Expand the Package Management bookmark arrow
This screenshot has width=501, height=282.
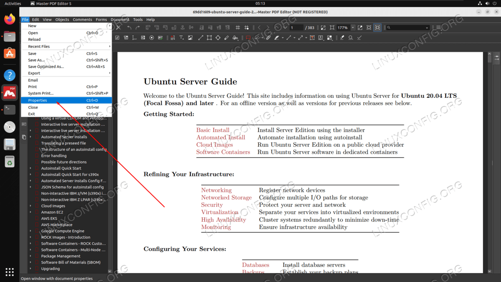pyautogui.click(x=30, y=256)
